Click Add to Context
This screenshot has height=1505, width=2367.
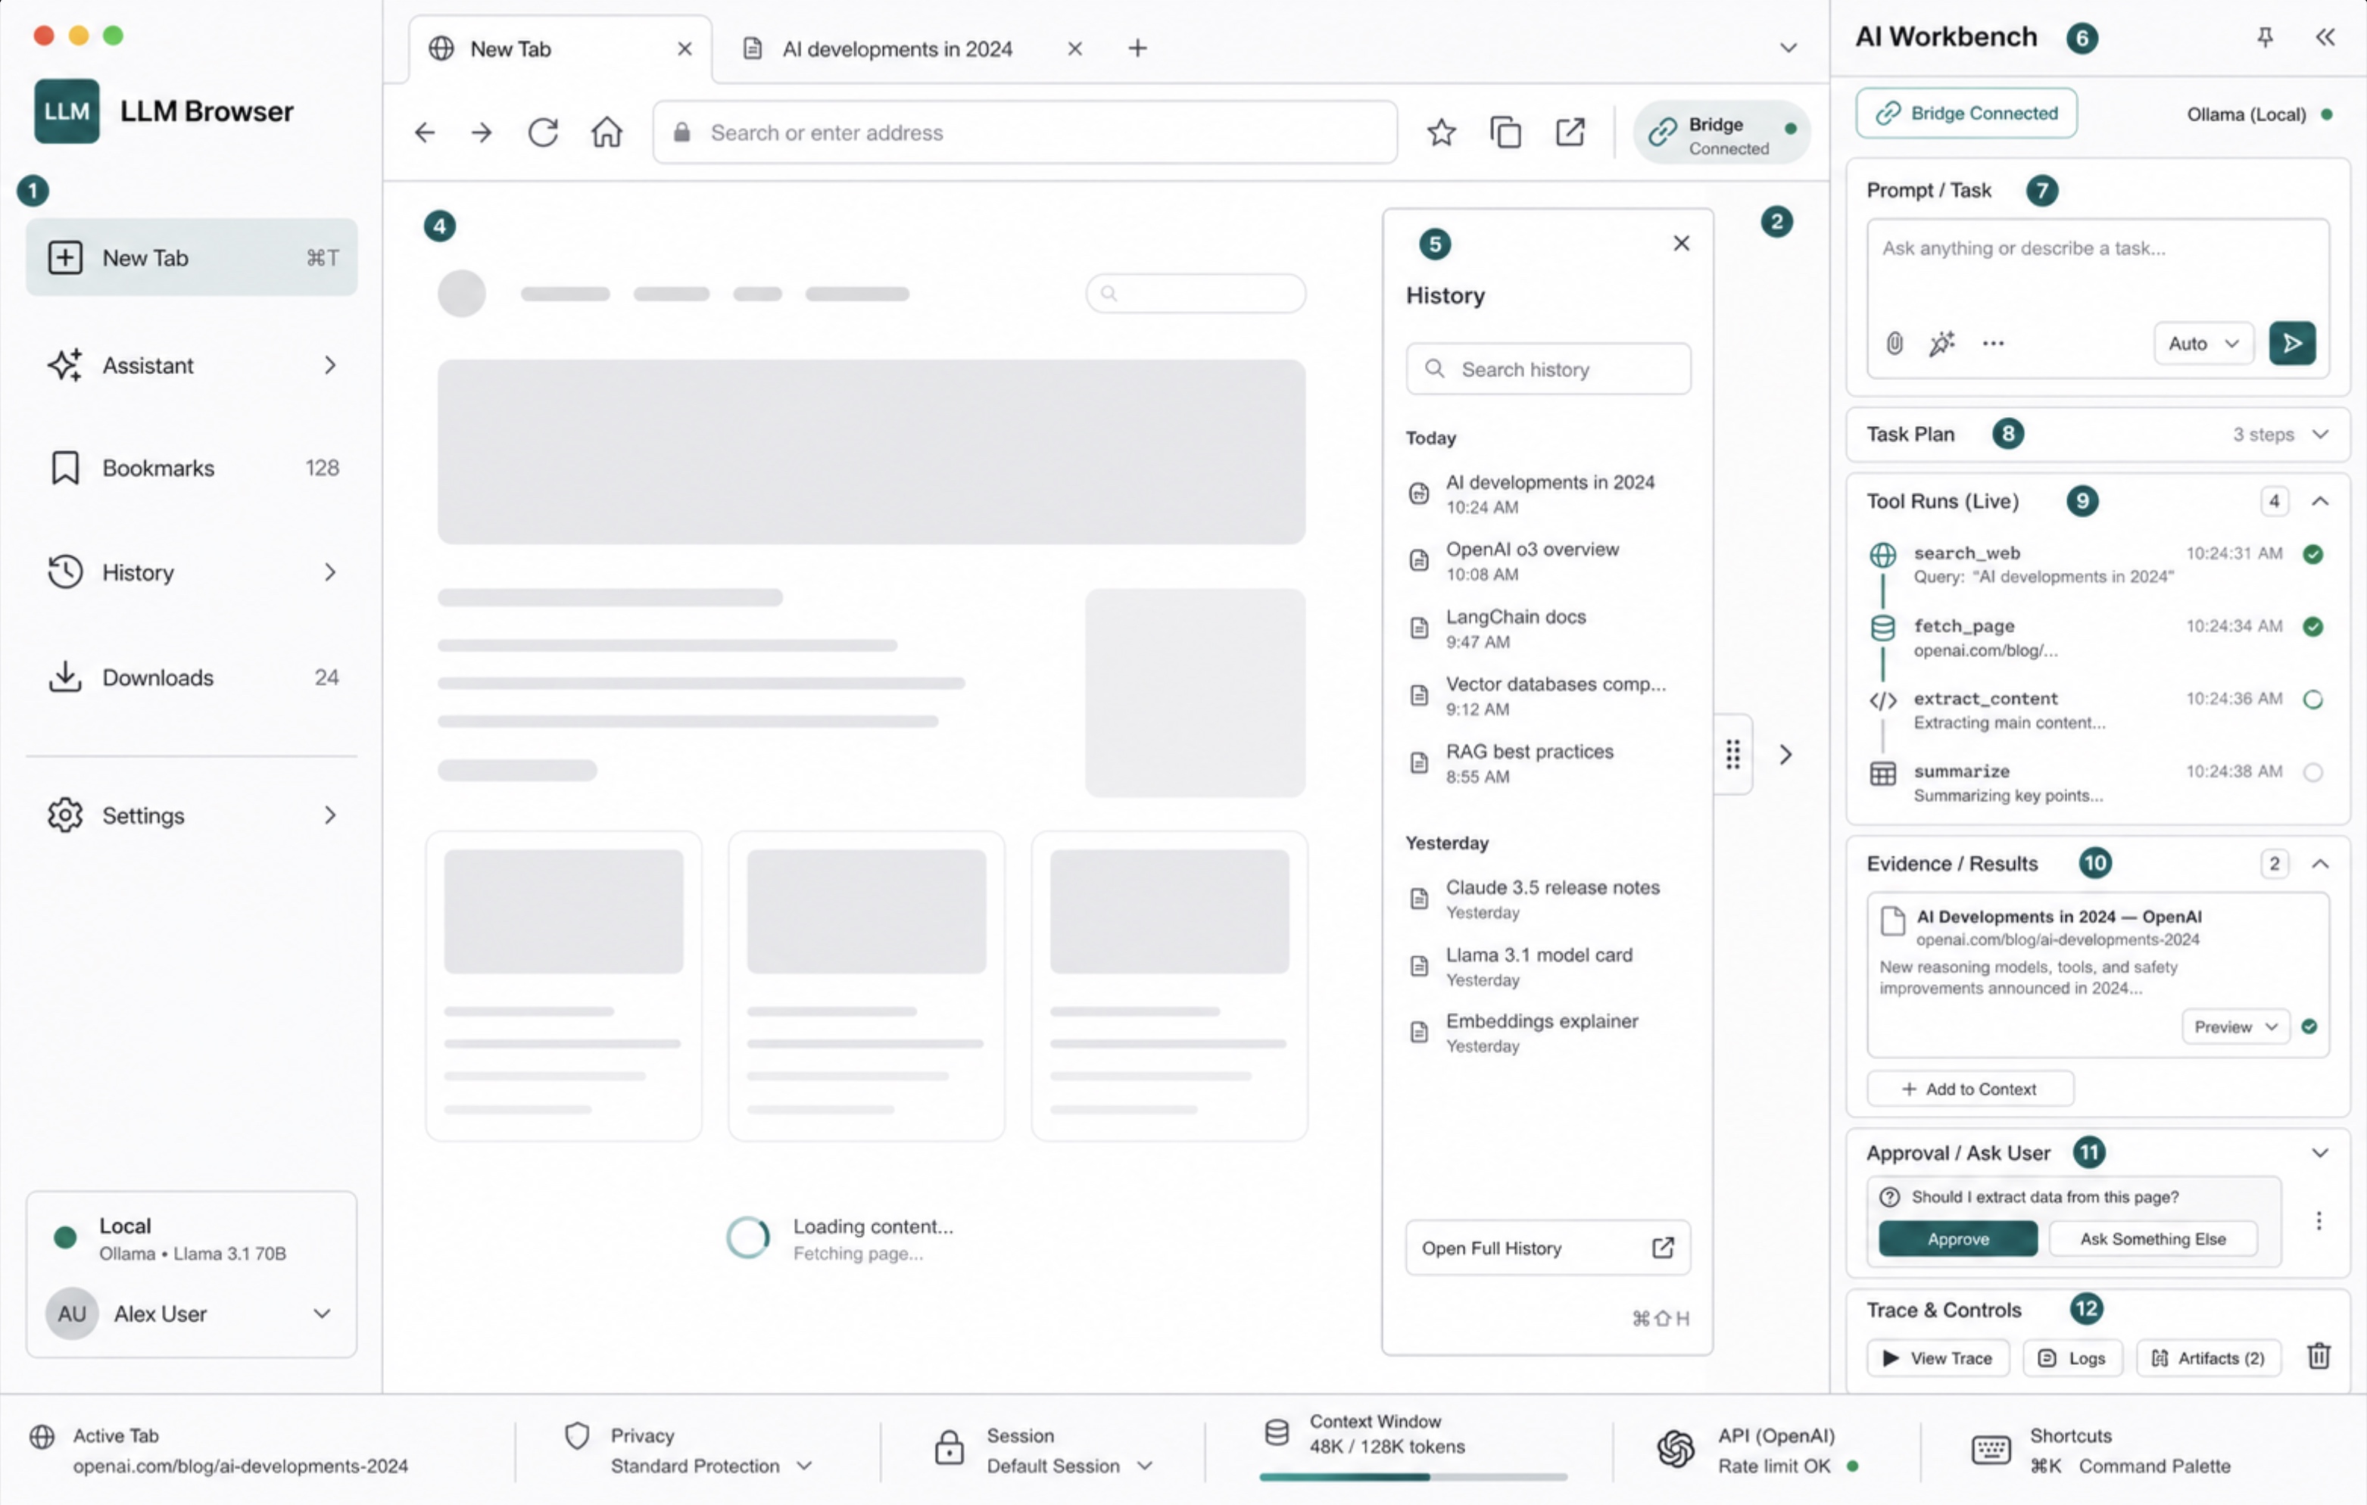tap(1970, 1089)
